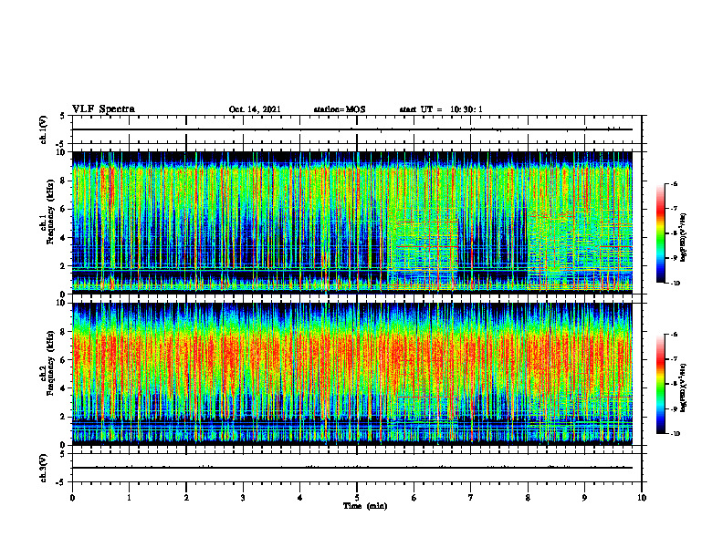Click time axis tick label "3"
This screenshot has height=558, width=723.
[243, 498]
